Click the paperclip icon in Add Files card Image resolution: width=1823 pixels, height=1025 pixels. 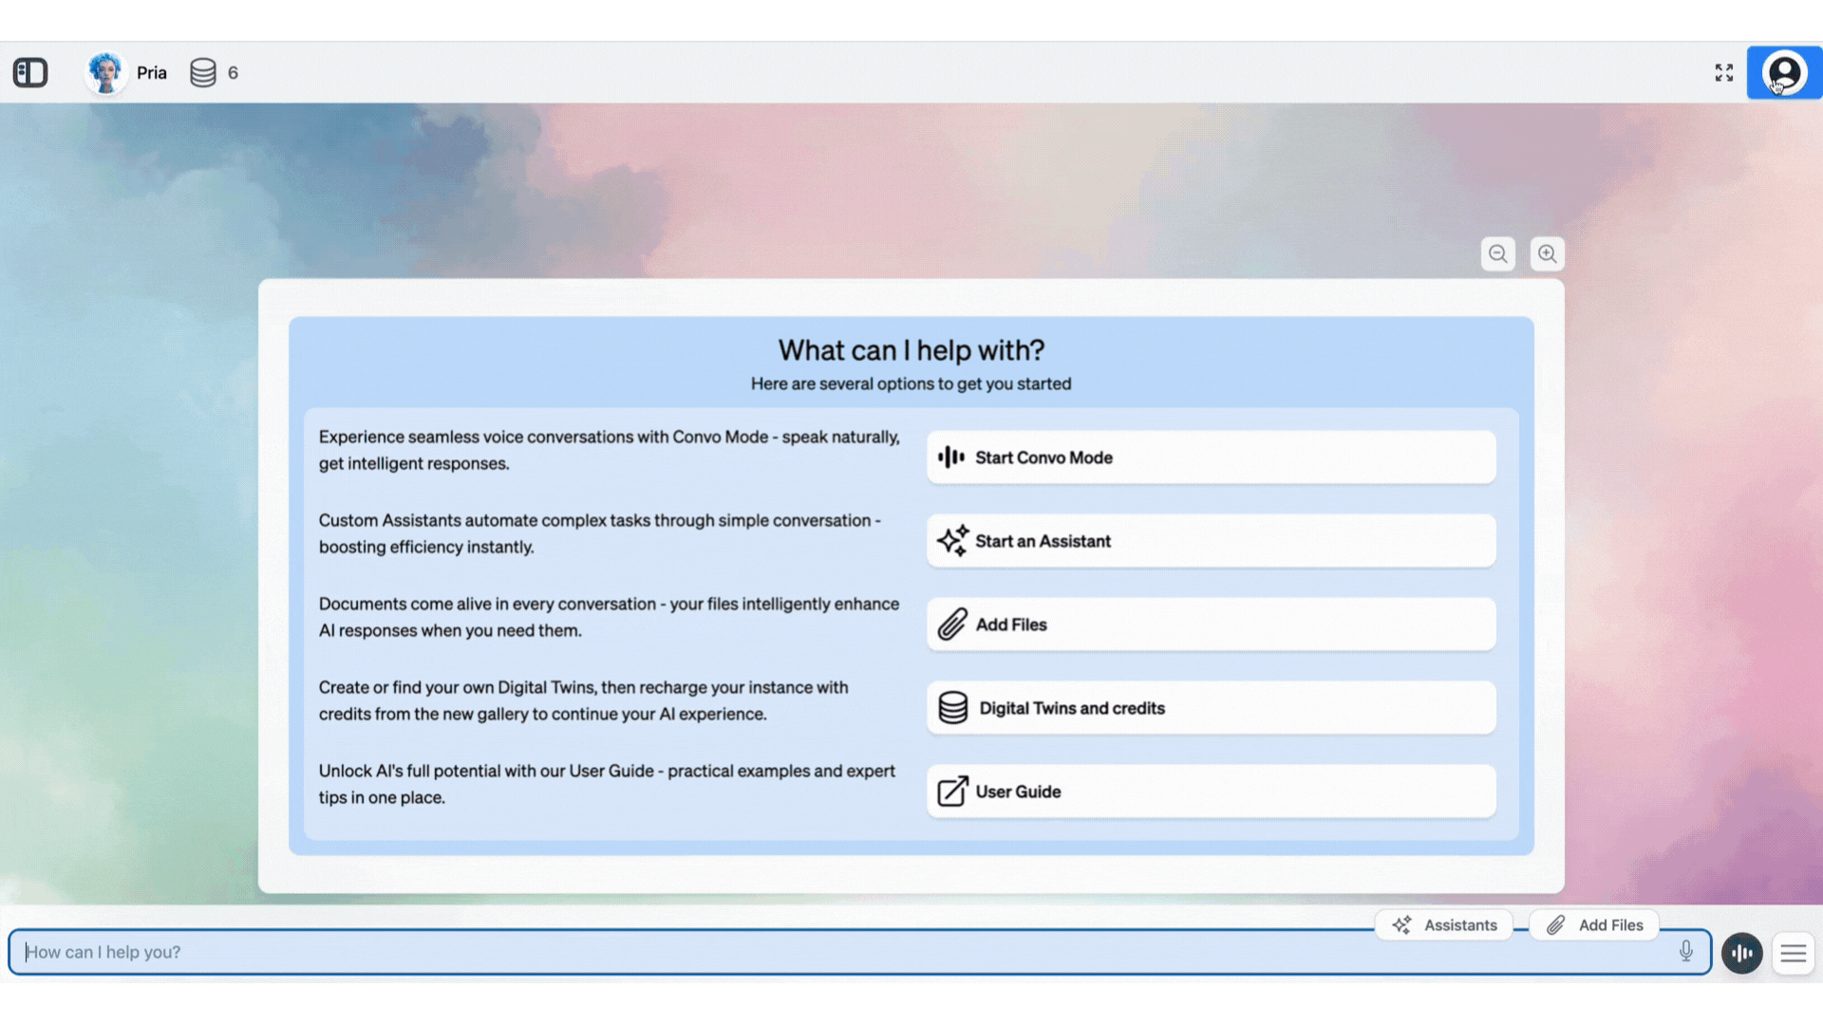coord(952,624)
